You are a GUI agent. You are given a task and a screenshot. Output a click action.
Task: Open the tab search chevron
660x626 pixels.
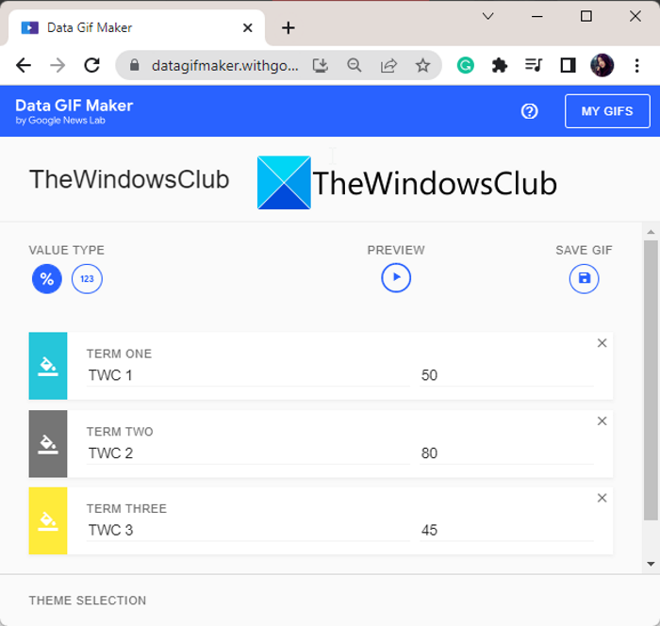point(487,16)
